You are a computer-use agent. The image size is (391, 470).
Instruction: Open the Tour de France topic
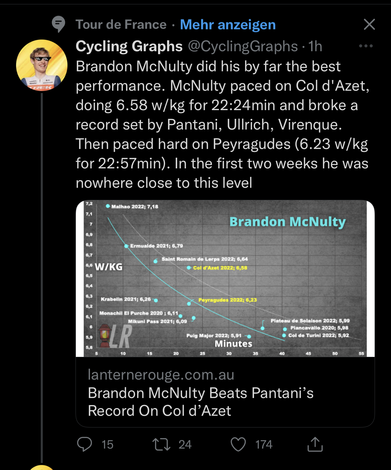pyautogui.click(x=121, y=24)
